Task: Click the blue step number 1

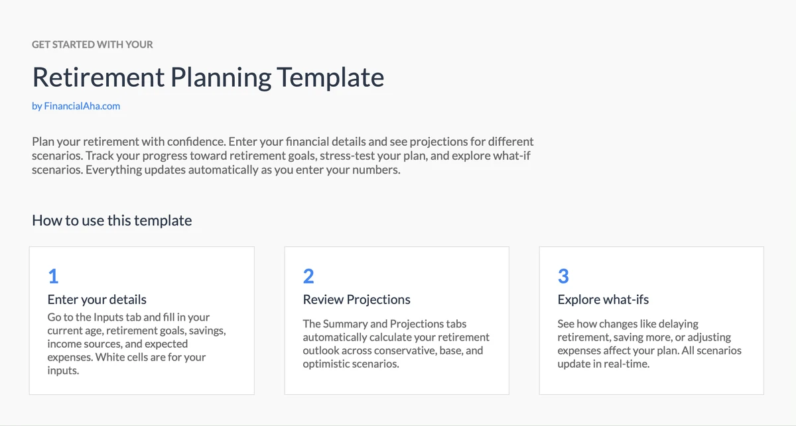Action: pyautogui.click(x=53, y=276)
